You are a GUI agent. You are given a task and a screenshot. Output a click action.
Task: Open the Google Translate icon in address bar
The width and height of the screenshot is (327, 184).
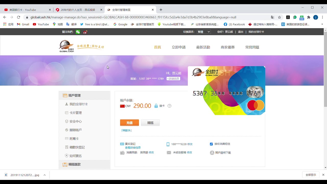click(x=272, y=17)
